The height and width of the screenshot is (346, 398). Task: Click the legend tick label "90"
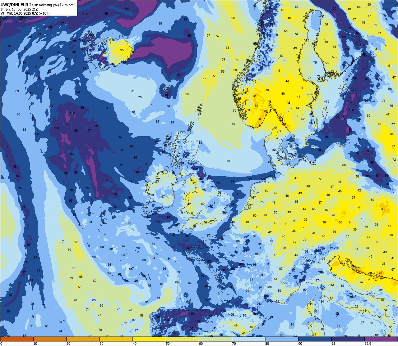click(x=300, y=344)
